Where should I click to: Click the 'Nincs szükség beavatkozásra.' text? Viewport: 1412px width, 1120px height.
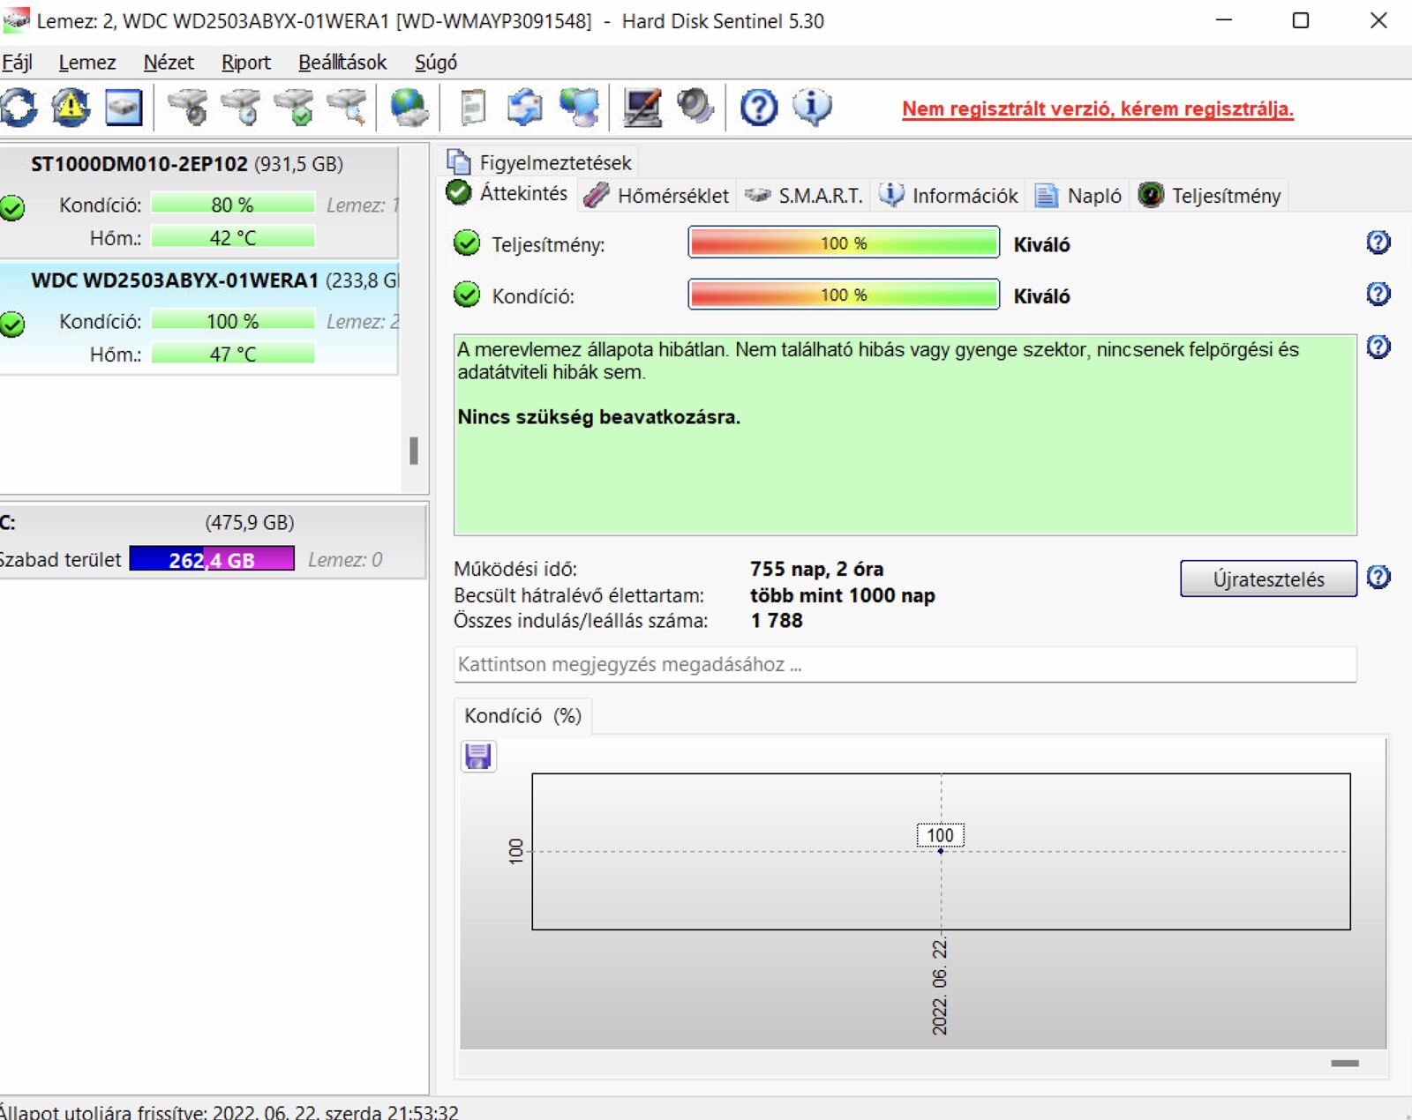(598, 417)
